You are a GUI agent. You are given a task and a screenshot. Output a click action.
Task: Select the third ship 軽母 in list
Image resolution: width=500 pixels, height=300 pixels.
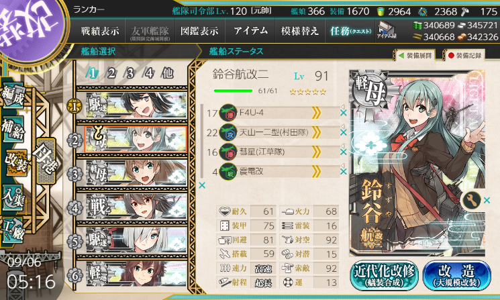point(136,173)
